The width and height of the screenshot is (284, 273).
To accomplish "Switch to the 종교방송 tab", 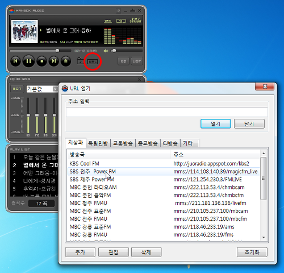I will pyautogui.click(x=148, y=143).
